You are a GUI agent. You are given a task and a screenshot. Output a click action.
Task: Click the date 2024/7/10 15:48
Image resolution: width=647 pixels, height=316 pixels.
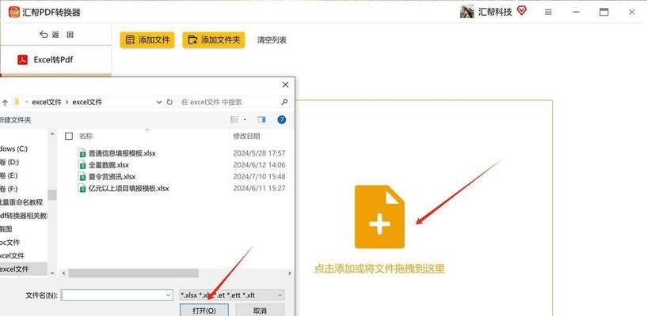[259, 176]
